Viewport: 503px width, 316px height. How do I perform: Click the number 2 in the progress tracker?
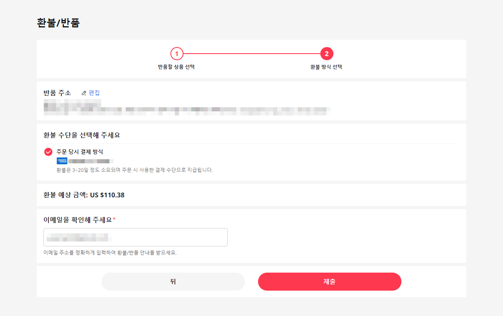(326, 54)
